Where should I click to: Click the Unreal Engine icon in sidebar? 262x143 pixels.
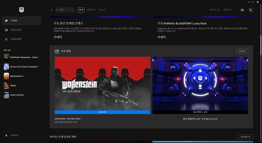click(6, 39)
